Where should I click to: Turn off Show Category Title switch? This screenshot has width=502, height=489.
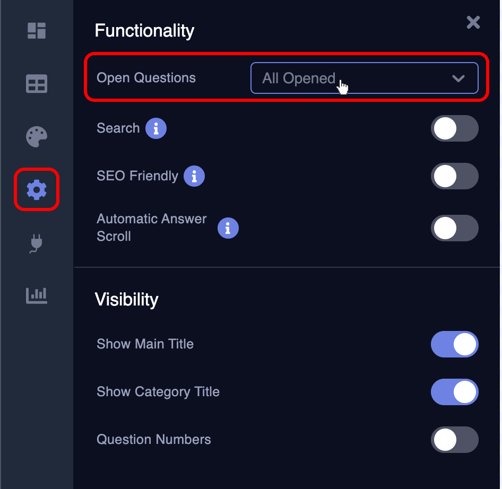pyautogui.click(x=454, y=392)
